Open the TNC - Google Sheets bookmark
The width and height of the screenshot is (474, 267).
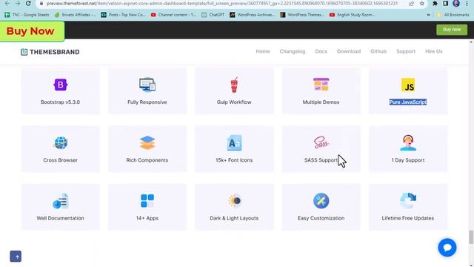[x=27, y=15]
